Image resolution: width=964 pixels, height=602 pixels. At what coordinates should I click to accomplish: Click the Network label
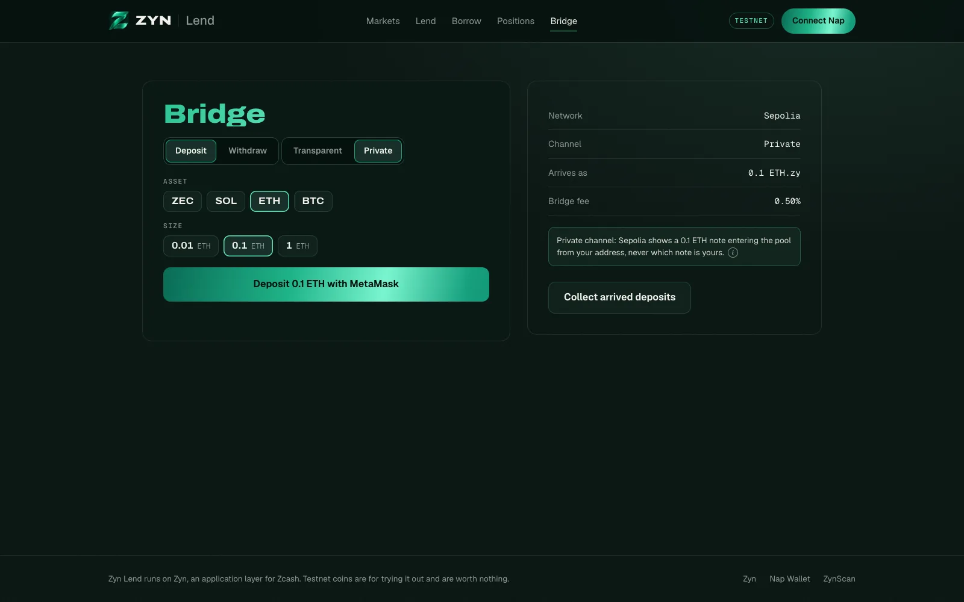565,116
